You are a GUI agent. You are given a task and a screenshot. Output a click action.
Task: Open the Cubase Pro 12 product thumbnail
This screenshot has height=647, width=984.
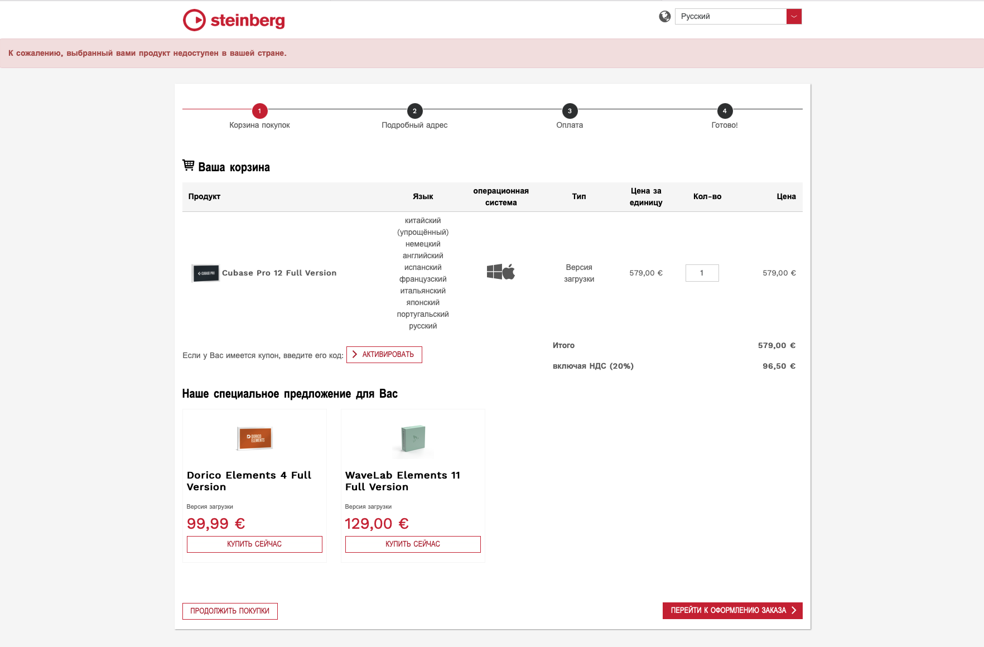tap(206, 273)
